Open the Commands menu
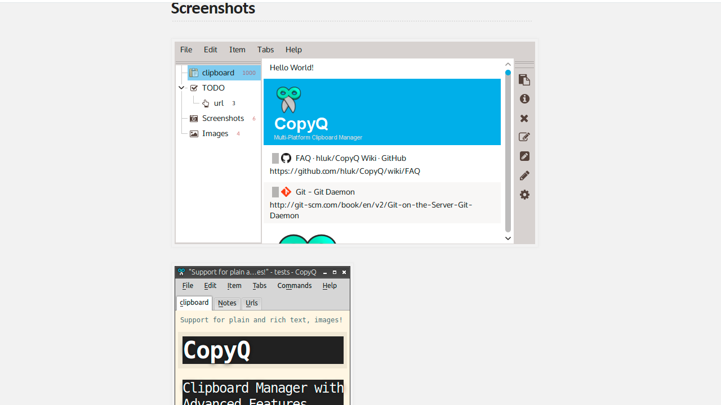Screen dimensions: 721x405 [294, 286]
